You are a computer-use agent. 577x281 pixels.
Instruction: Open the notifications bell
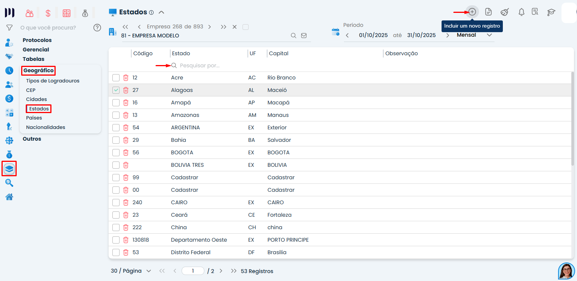[521, 12]
